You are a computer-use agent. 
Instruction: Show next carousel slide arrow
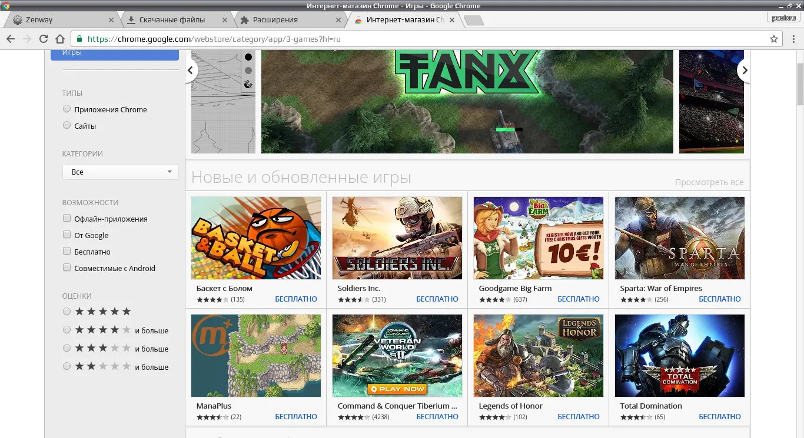click(744, 71)
